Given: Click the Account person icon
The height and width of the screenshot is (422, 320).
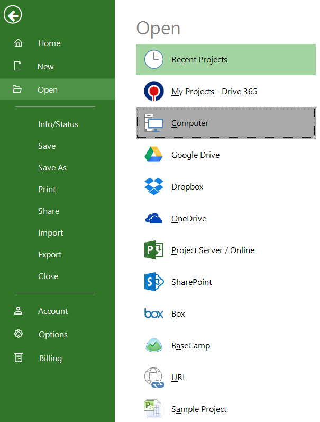Looking at the screenshot, I should coord(19,311).
